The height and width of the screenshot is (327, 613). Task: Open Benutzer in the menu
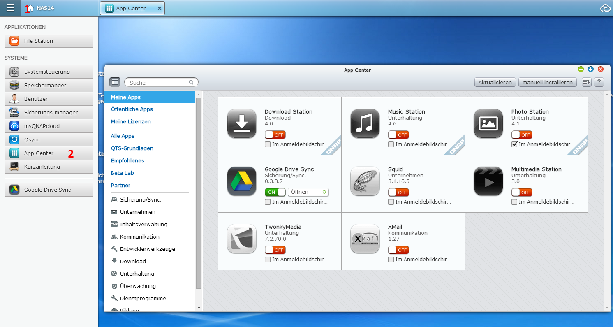coord(49,99)
